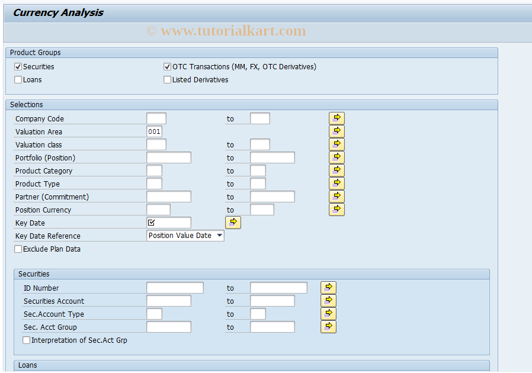
Task: Click the Portfolio (Position) to field
Action: (x=273, y=157)
